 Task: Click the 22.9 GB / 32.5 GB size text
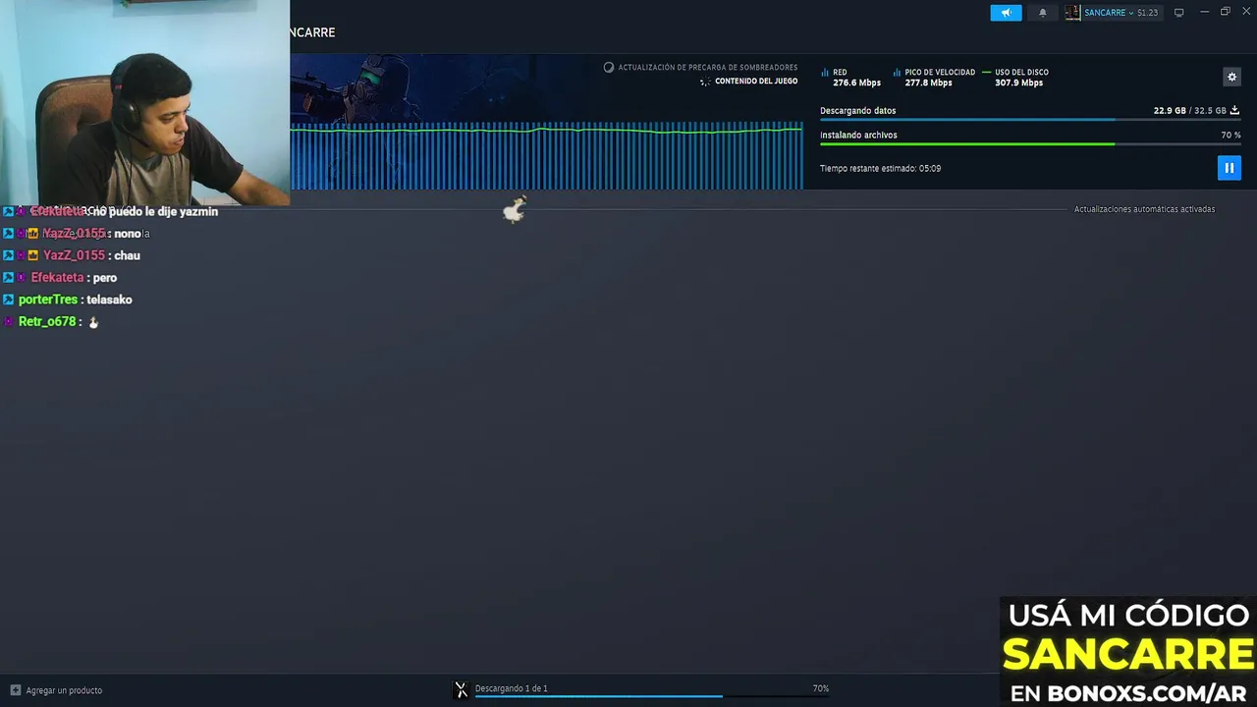click(1190, 111)
